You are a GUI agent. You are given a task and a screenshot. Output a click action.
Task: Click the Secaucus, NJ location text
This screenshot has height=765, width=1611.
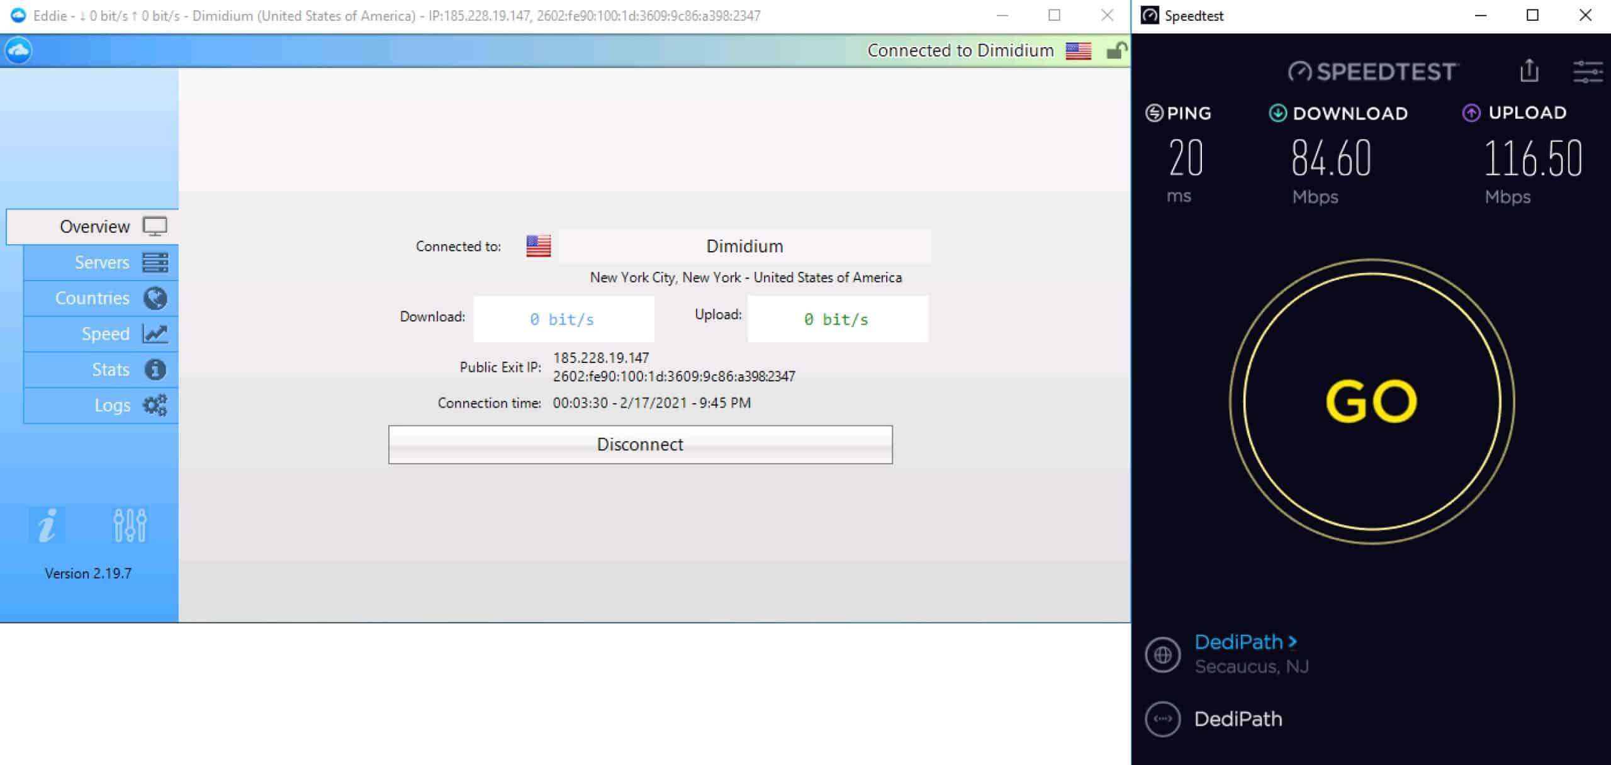(x=1251, y=667)
